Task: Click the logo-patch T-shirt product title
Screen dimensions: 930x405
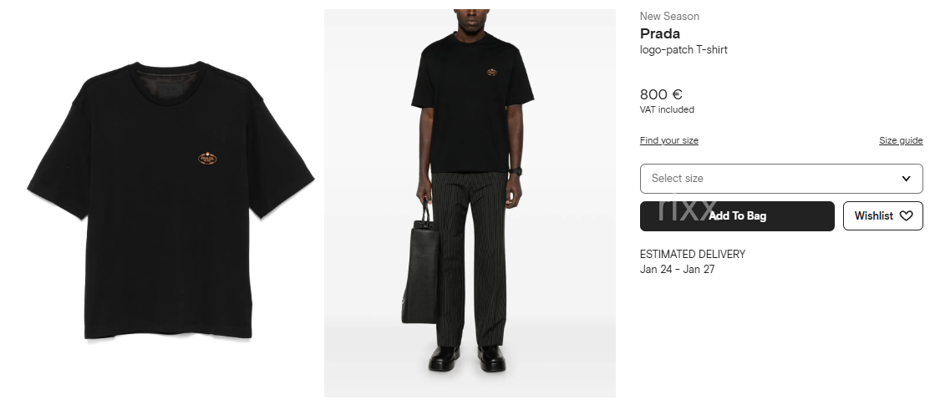Action: tap(684, 50)
